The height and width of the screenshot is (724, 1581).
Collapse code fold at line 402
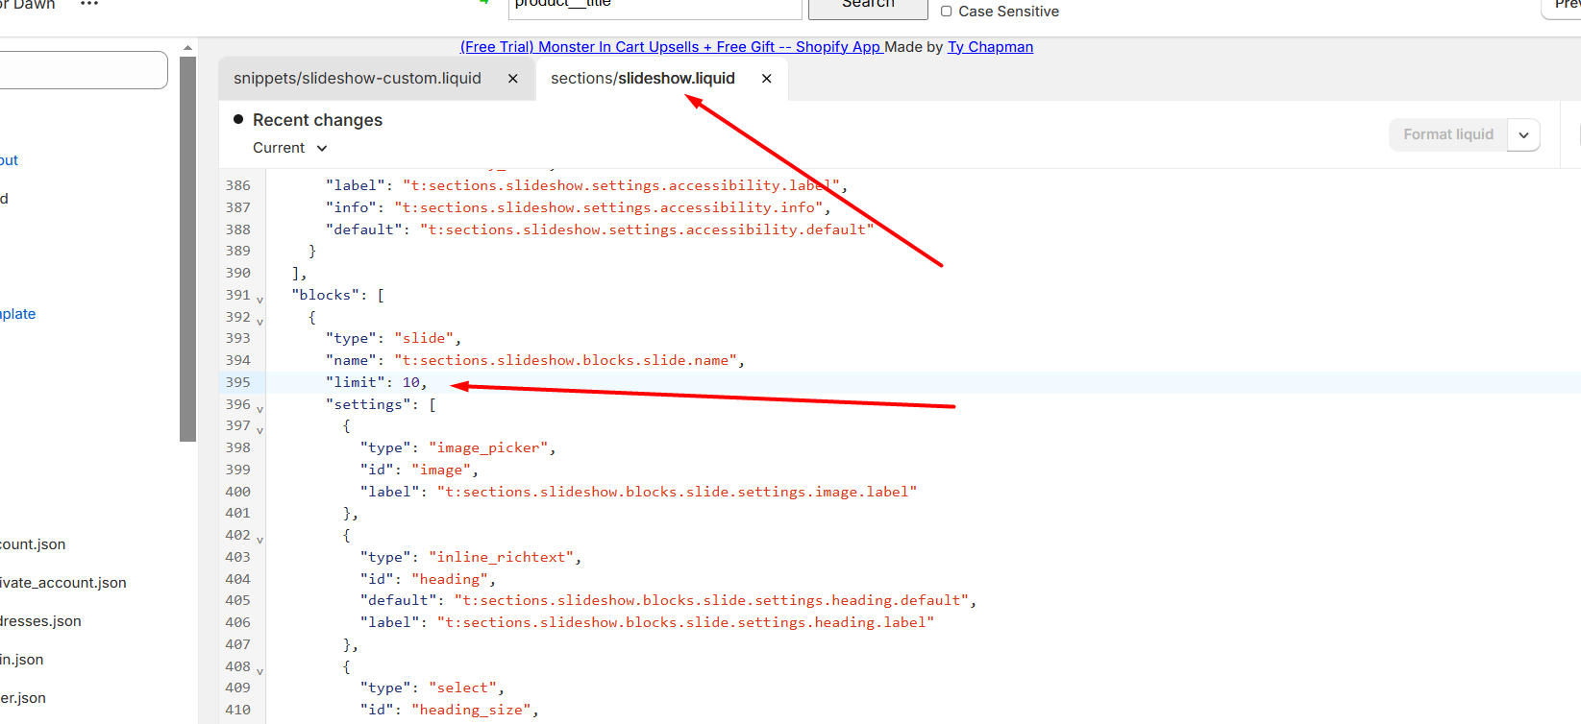coord(259,540)
